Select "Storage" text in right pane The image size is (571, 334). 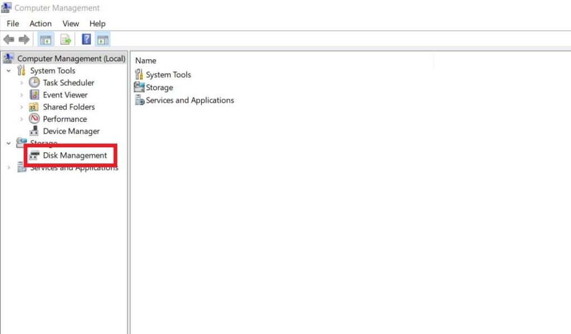[159, 88]
